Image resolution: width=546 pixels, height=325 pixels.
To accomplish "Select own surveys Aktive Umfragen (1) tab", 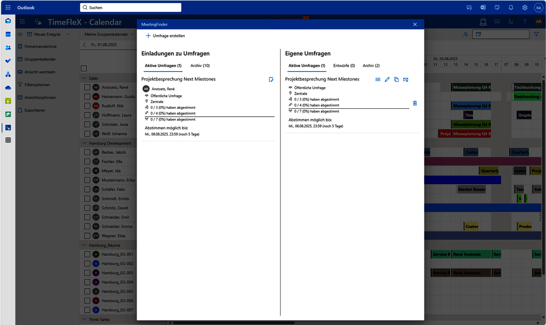I will coord(307,66).
